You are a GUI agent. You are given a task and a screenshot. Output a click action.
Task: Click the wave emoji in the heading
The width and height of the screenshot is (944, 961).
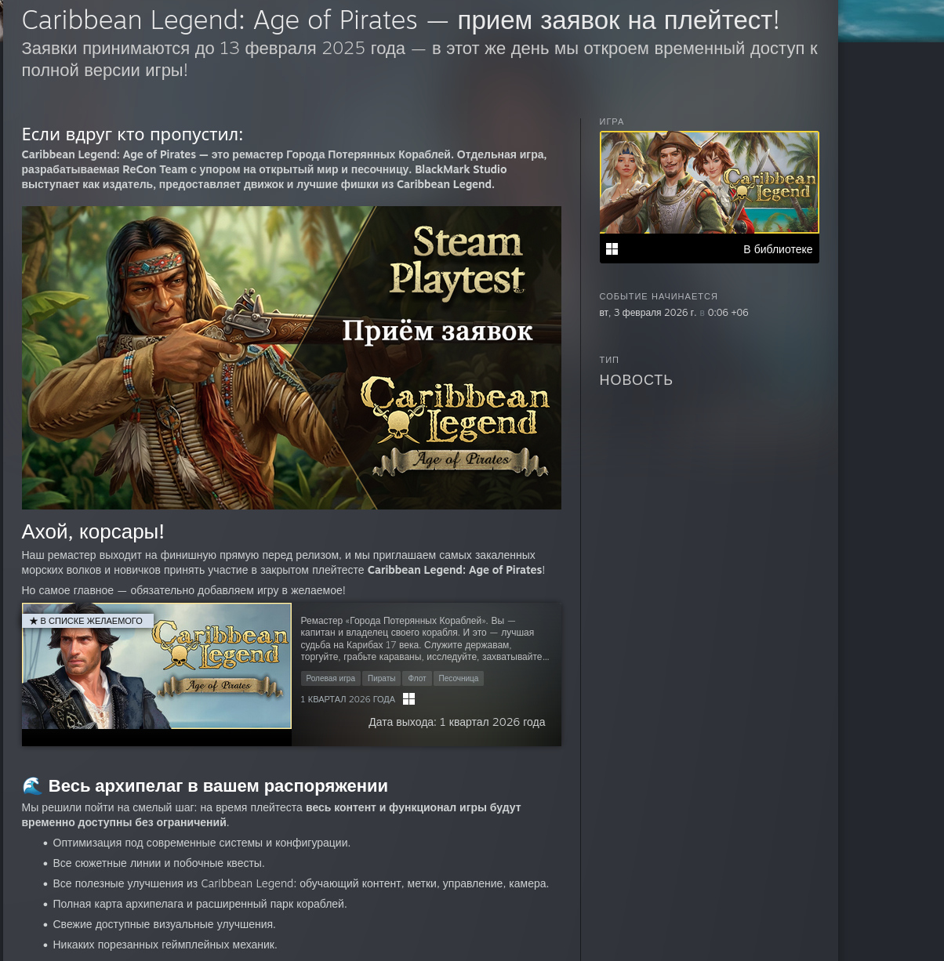32,786
